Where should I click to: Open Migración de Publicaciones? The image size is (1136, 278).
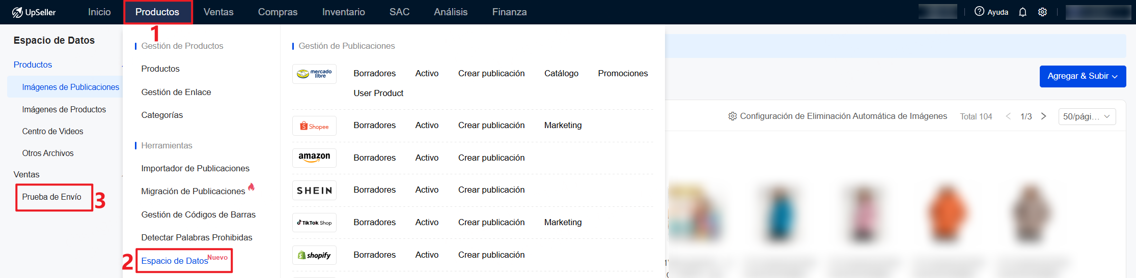coord(193,191)
